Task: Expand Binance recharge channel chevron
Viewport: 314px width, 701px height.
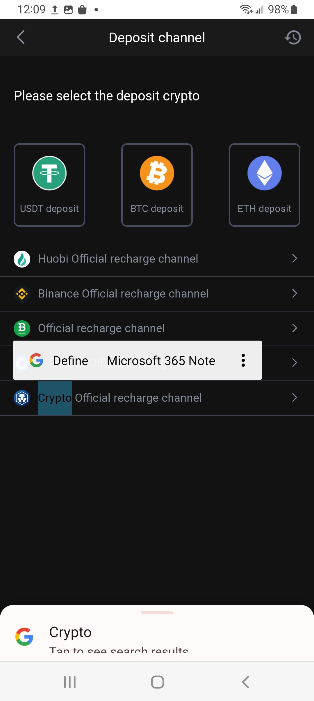Action: click(x=295, y=293)
